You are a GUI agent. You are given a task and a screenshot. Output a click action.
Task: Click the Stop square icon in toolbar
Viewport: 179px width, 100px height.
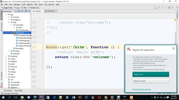173,7
